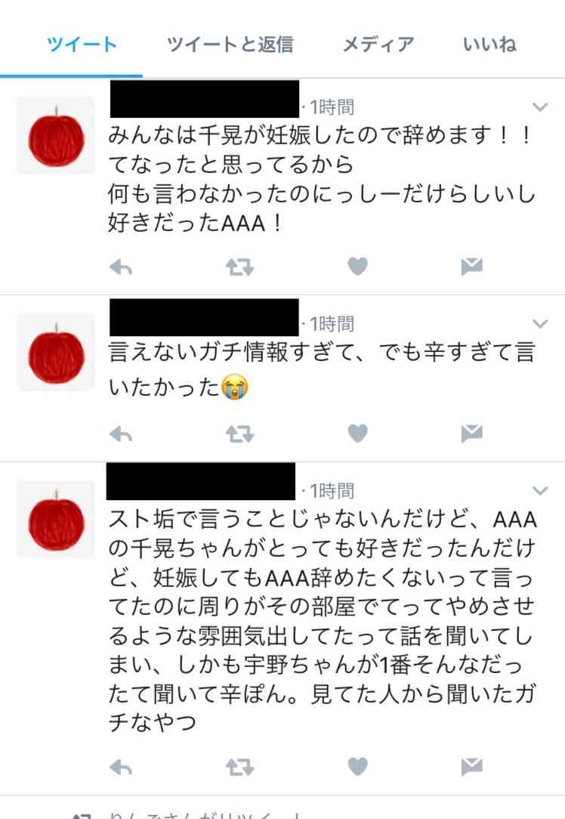Open the メディア tab

tap(378, 45)
